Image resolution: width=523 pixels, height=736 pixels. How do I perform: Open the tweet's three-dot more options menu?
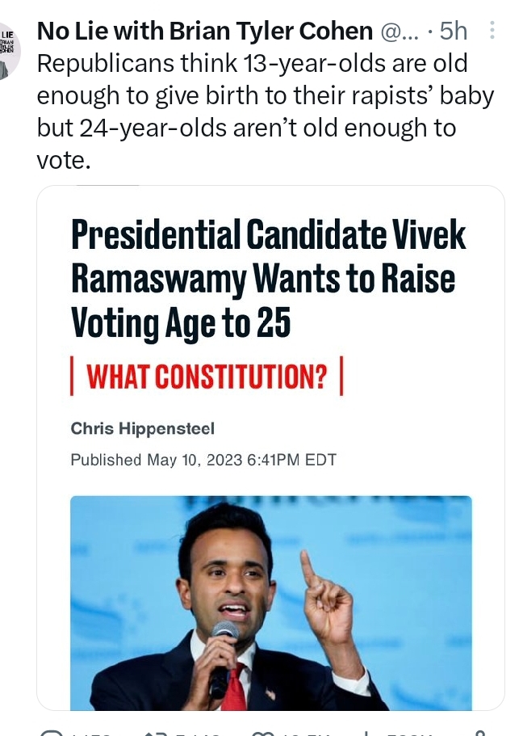[492, 30]
